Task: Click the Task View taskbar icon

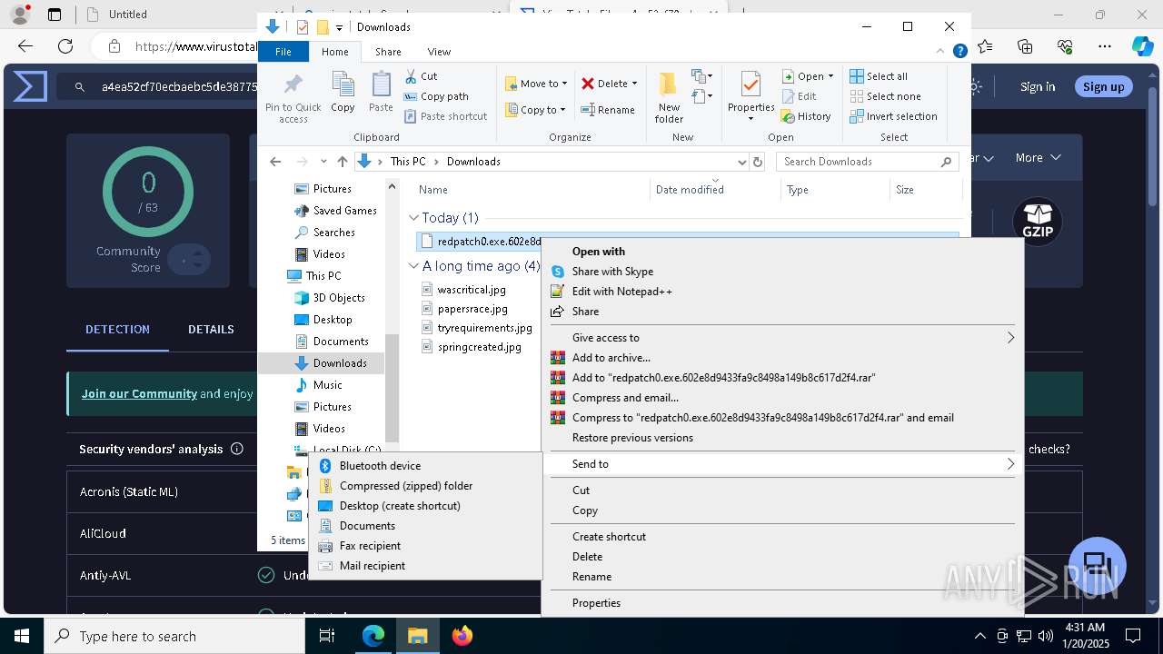Action: coord(327,636)
